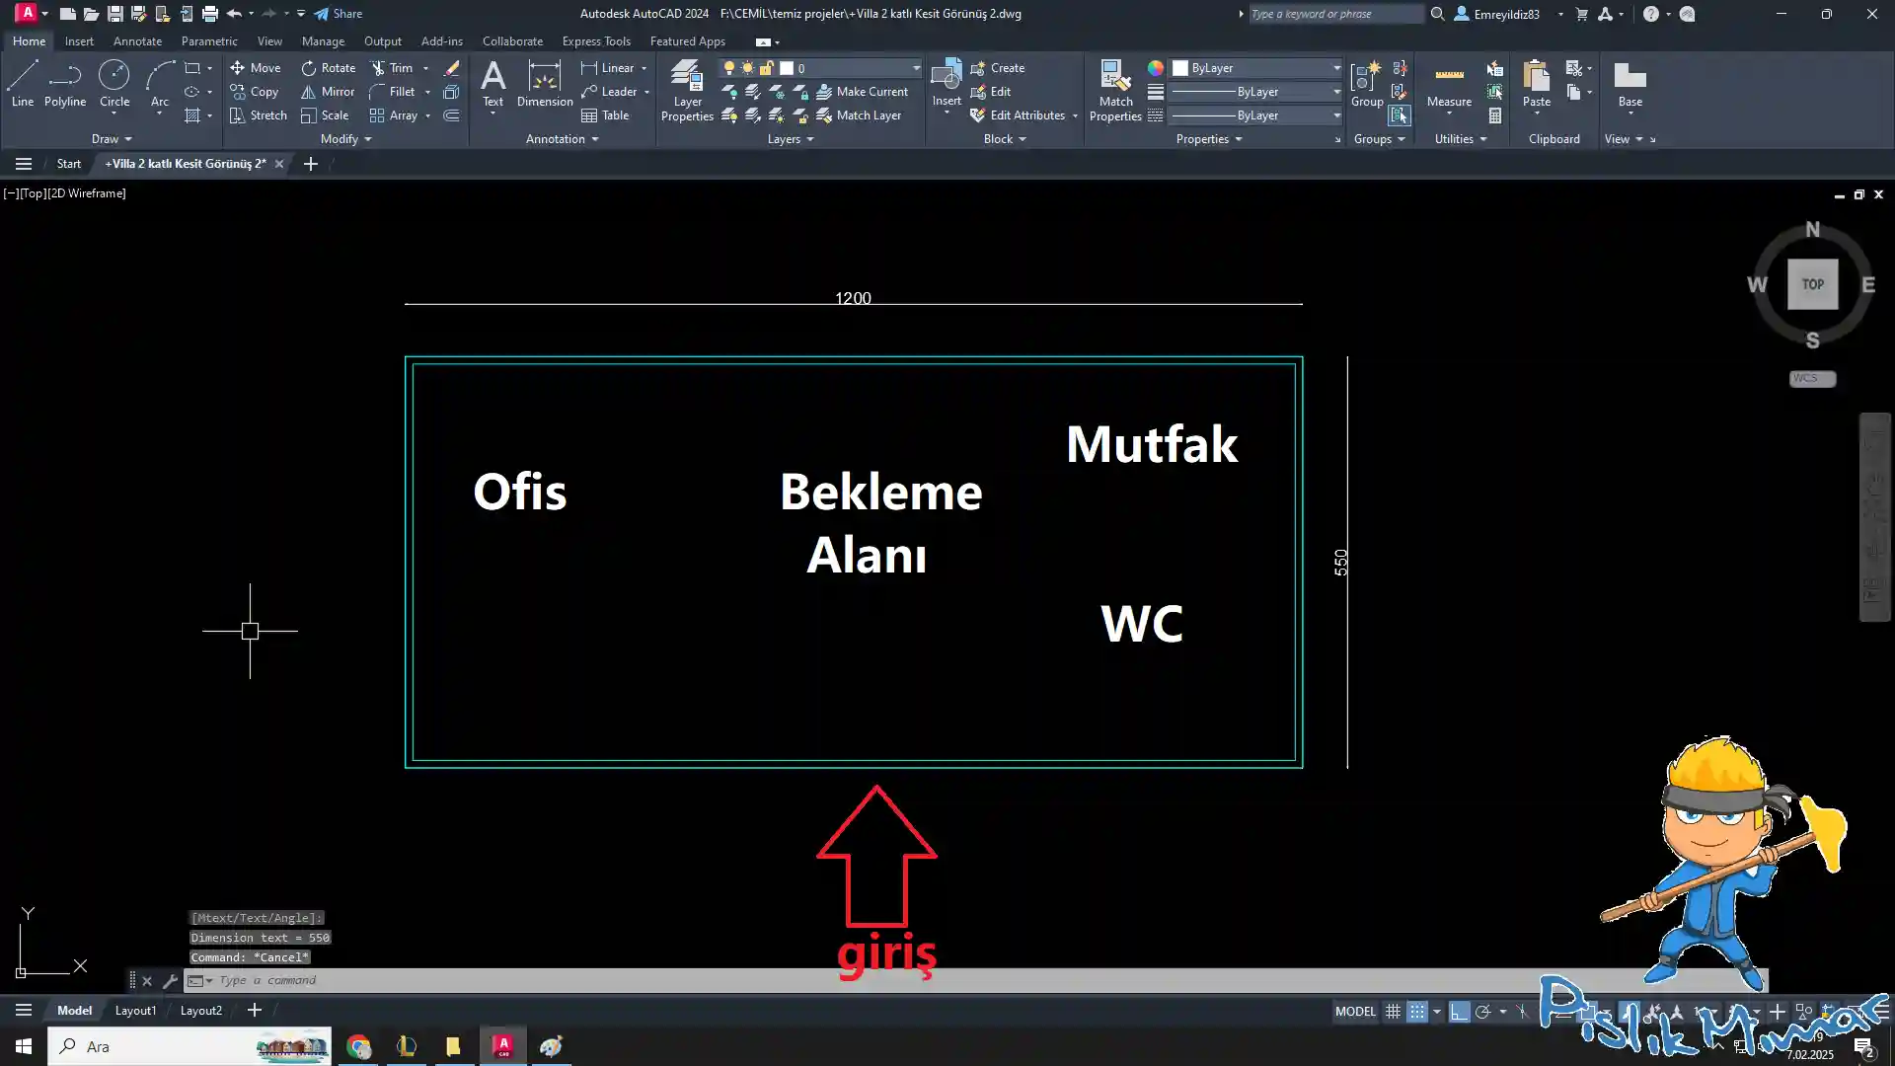Click the Mirror tool
This screenshot has width=1895, height=1066.
click(x=328, y=92)
